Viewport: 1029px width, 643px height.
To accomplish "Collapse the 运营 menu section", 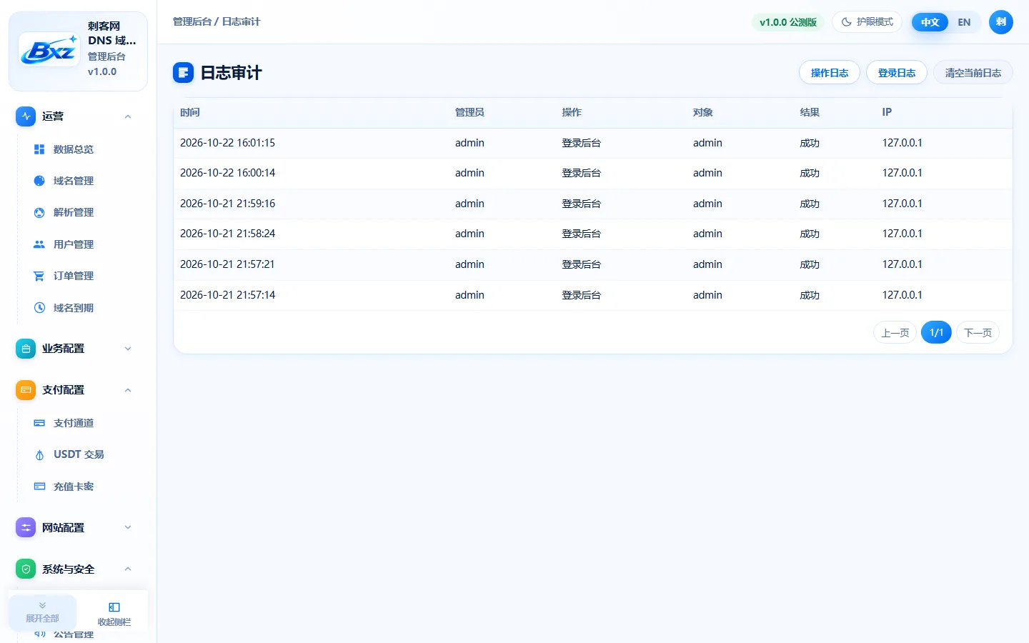I will pyautogui.click(x=128, y=116).
